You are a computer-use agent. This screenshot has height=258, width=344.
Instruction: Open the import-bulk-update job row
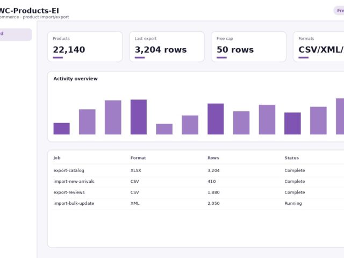point(198,203)
